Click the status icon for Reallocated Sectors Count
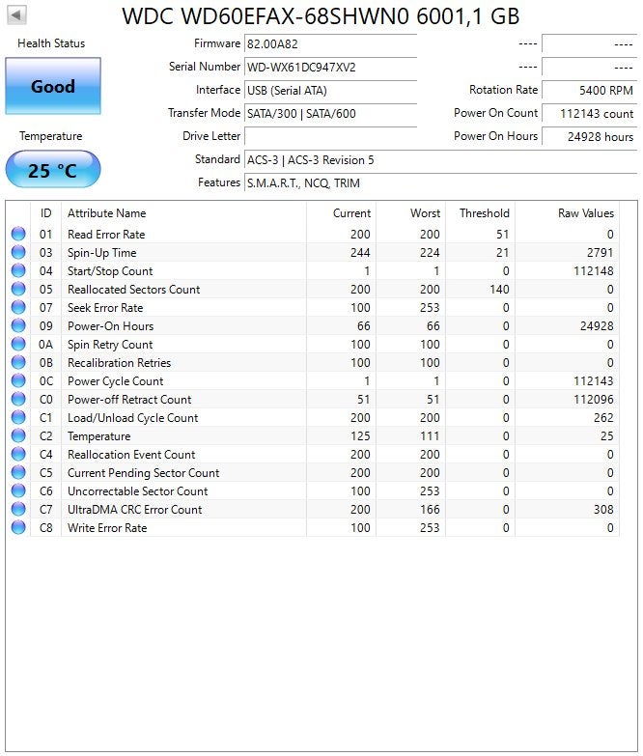Viewport: 643px width, 756px height. [18, 289]
